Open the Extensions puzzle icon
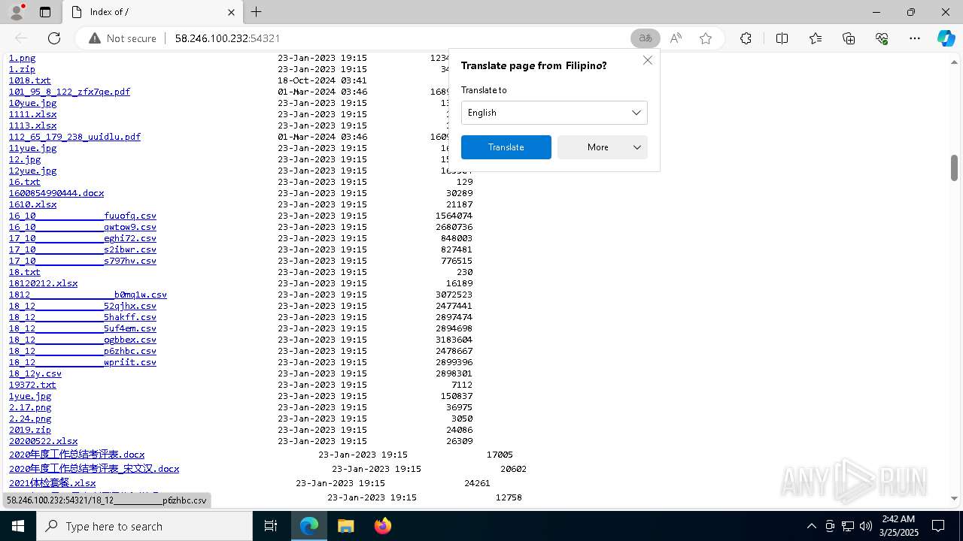This screenshot has width=963, height=541. click(x=746, y=38)
